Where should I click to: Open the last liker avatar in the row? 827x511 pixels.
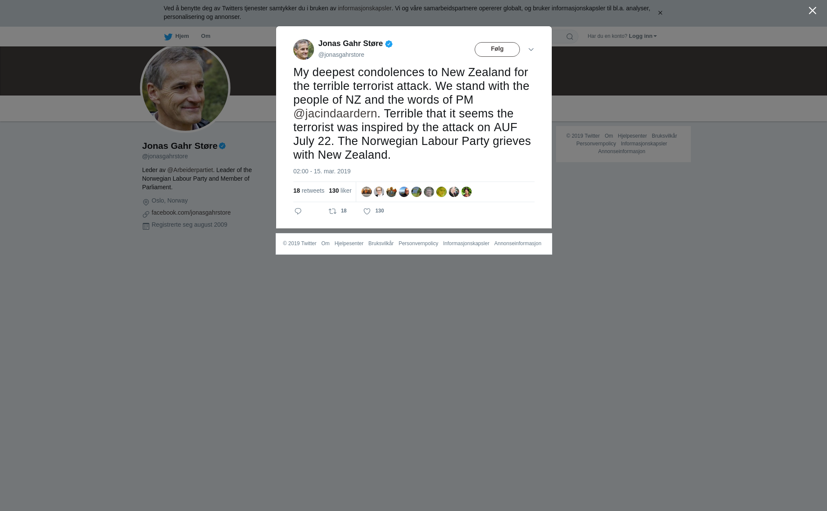coord(466,192)
